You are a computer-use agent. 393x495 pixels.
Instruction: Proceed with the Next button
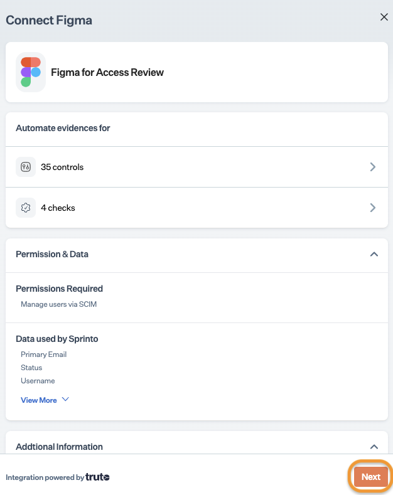(x=371, y=477)
